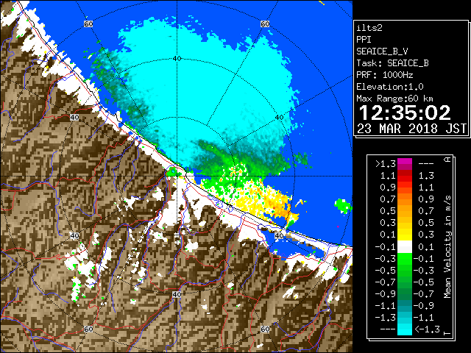Select the date '23 MAR 2018 JST'

(412, 129)
